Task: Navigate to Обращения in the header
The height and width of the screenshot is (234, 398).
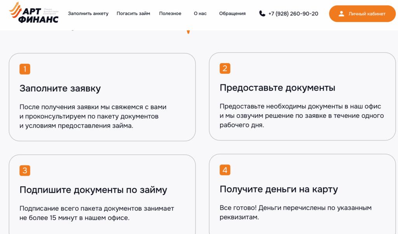Action: tap(232, 14)
